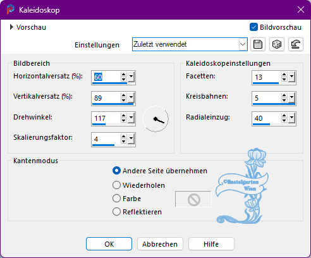311x258 pixels.
Task: Select the Wiederholen edge mode
Action: pos(116,185)
